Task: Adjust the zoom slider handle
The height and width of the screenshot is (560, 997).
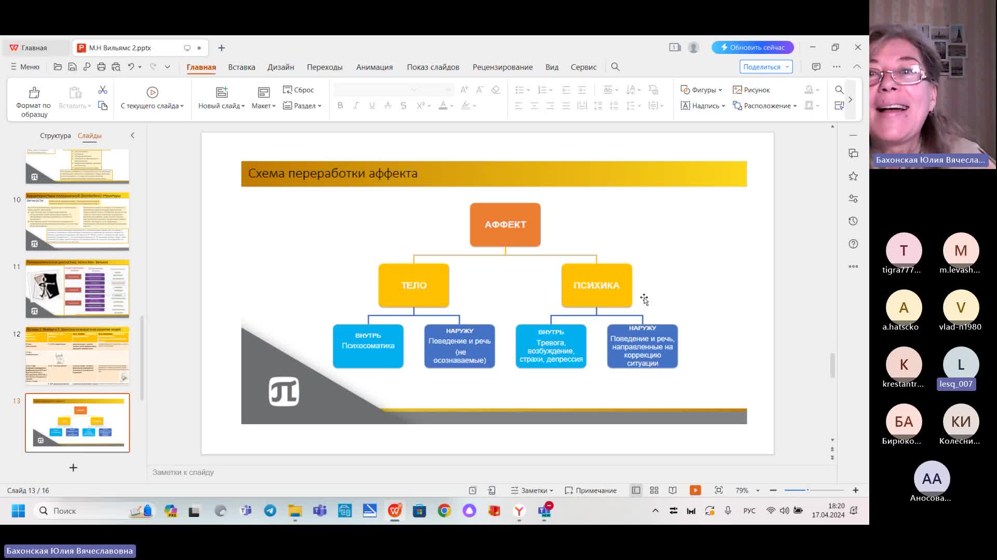Action: tap(807, 490)
